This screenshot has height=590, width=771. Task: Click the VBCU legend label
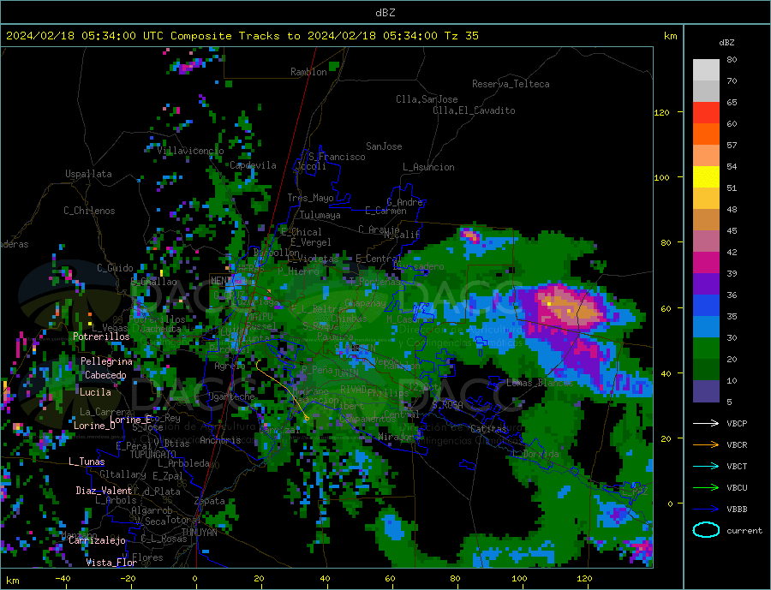click(737, 488)
